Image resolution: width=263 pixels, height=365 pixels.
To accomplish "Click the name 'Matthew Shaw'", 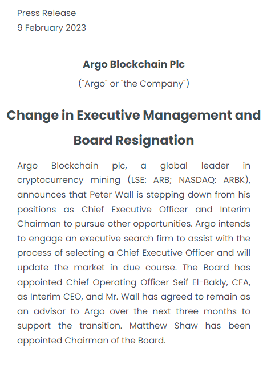I will (x=164, y=326).
